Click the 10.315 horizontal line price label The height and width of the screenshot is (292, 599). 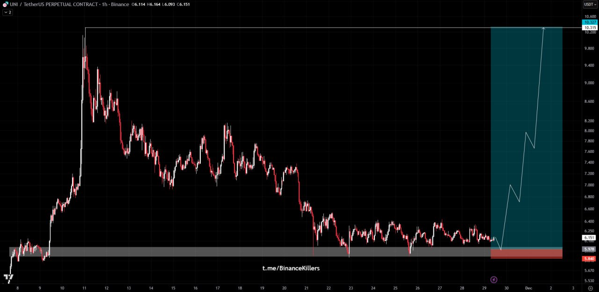pos(589,28)
